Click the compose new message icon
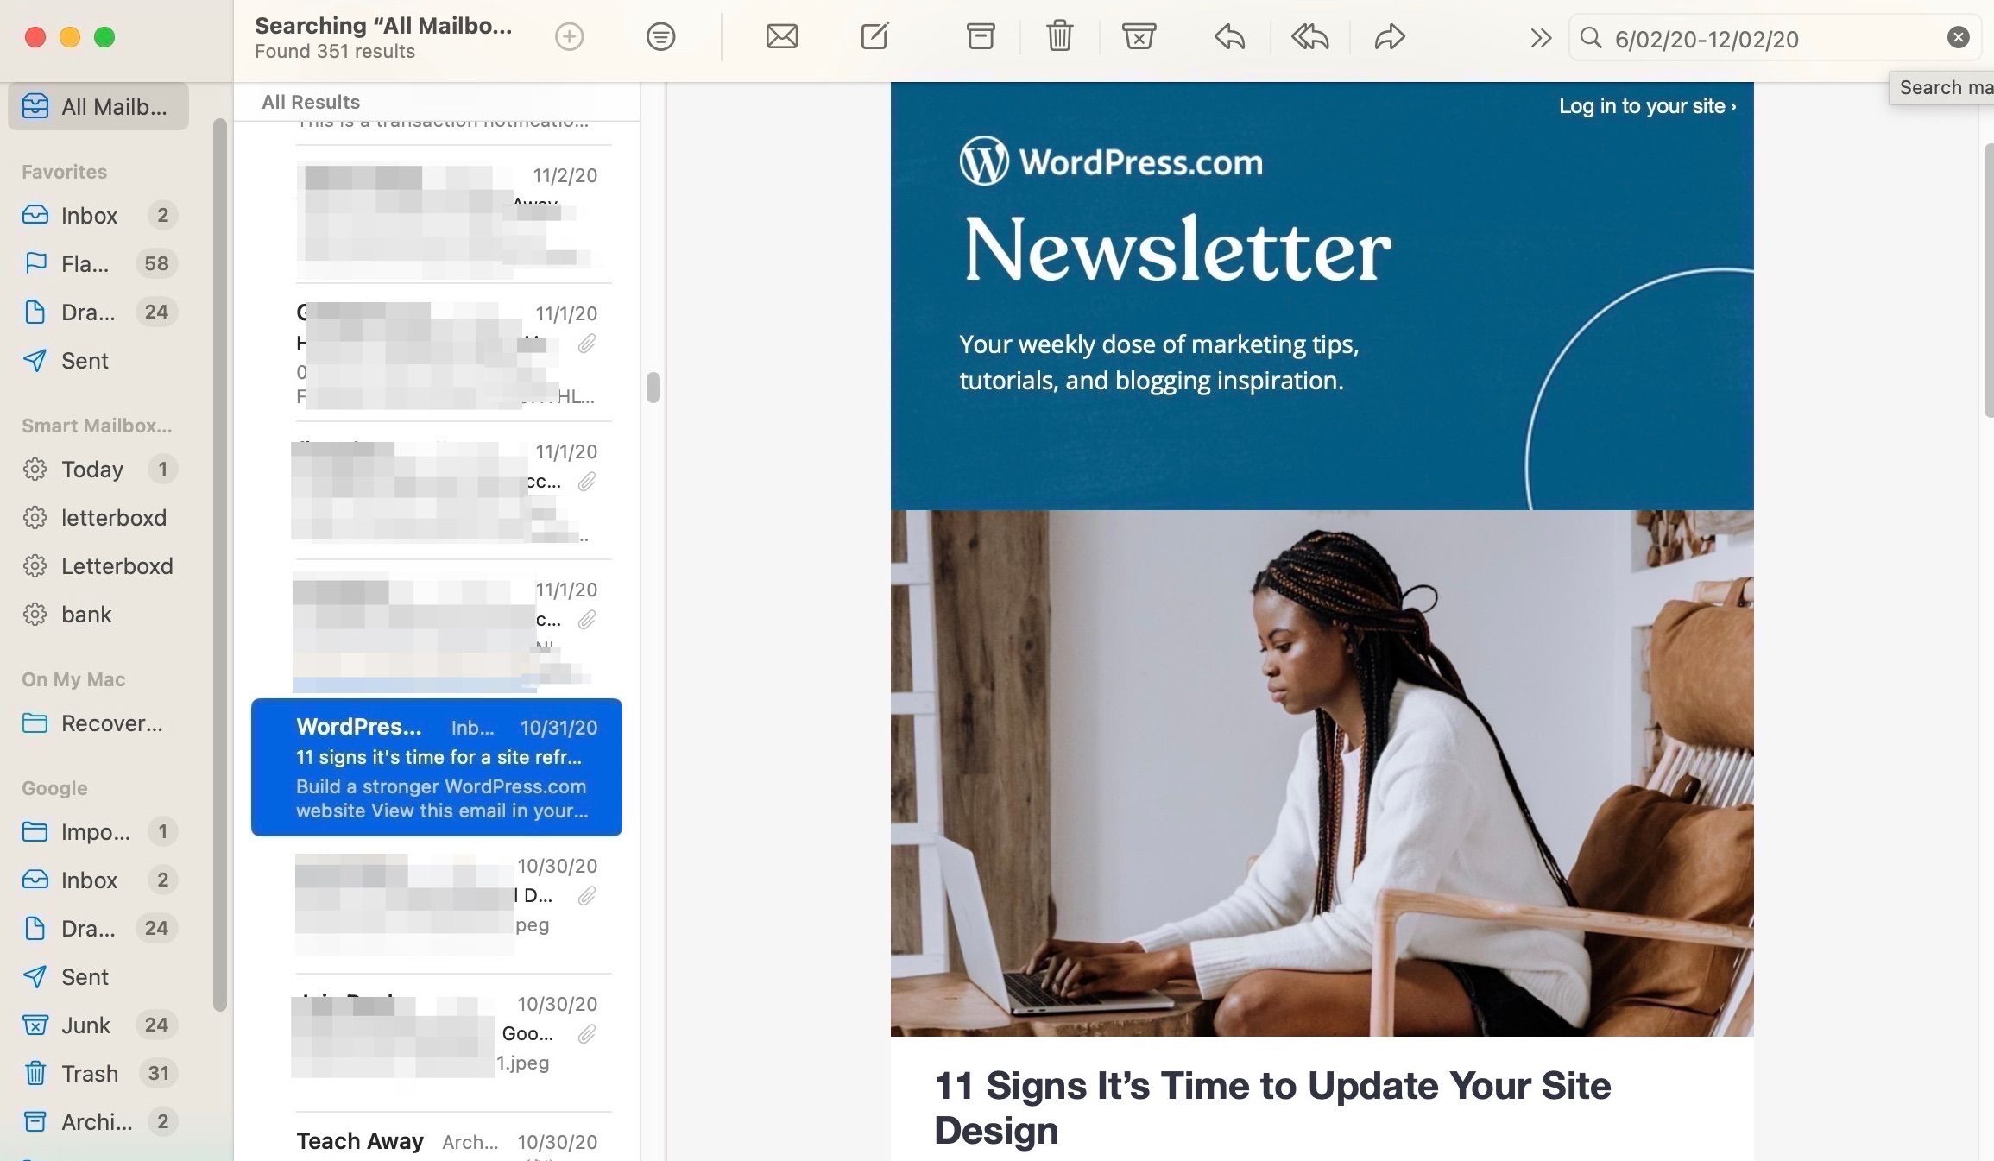The image size is (1994, 1161). [x=874, y=36]
